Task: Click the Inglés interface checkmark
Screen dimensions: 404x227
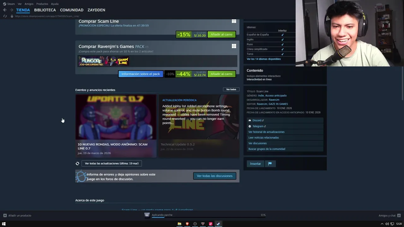Action: coord(282,39)
